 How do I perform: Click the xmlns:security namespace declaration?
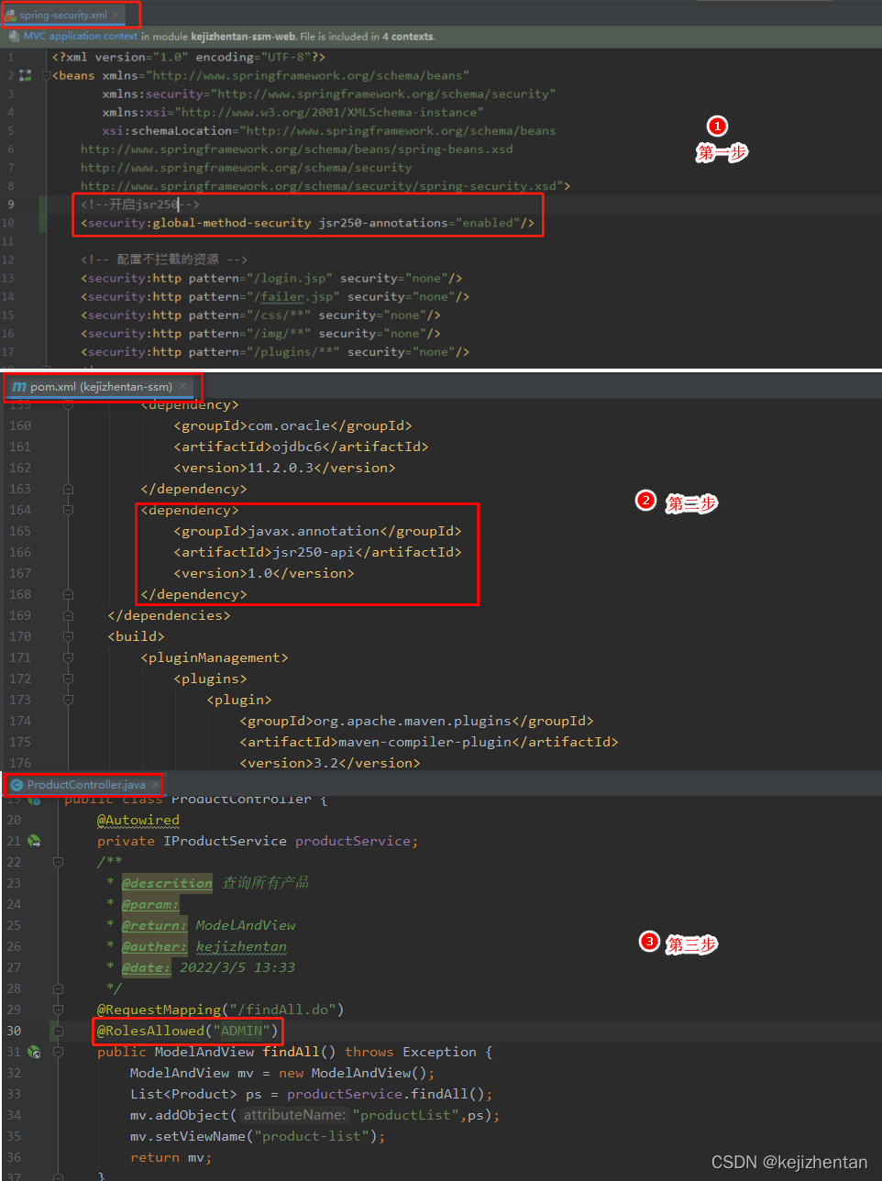tap(329, 94)
